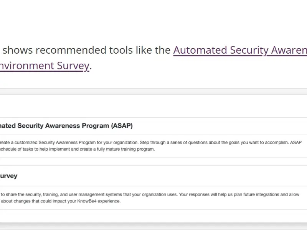Click the blank white area above the paragraph
This screenshot has width=307, height=230.
(153, 19)
